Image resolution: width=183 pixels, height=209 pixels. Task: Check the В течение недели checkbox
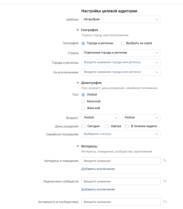(127, 126)
